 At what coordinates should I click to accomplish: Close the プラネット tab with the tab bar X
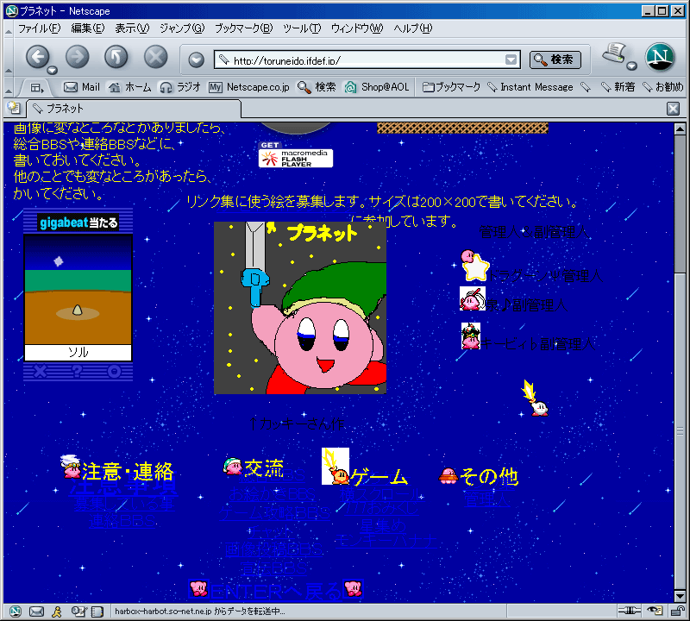pos(673,109)
